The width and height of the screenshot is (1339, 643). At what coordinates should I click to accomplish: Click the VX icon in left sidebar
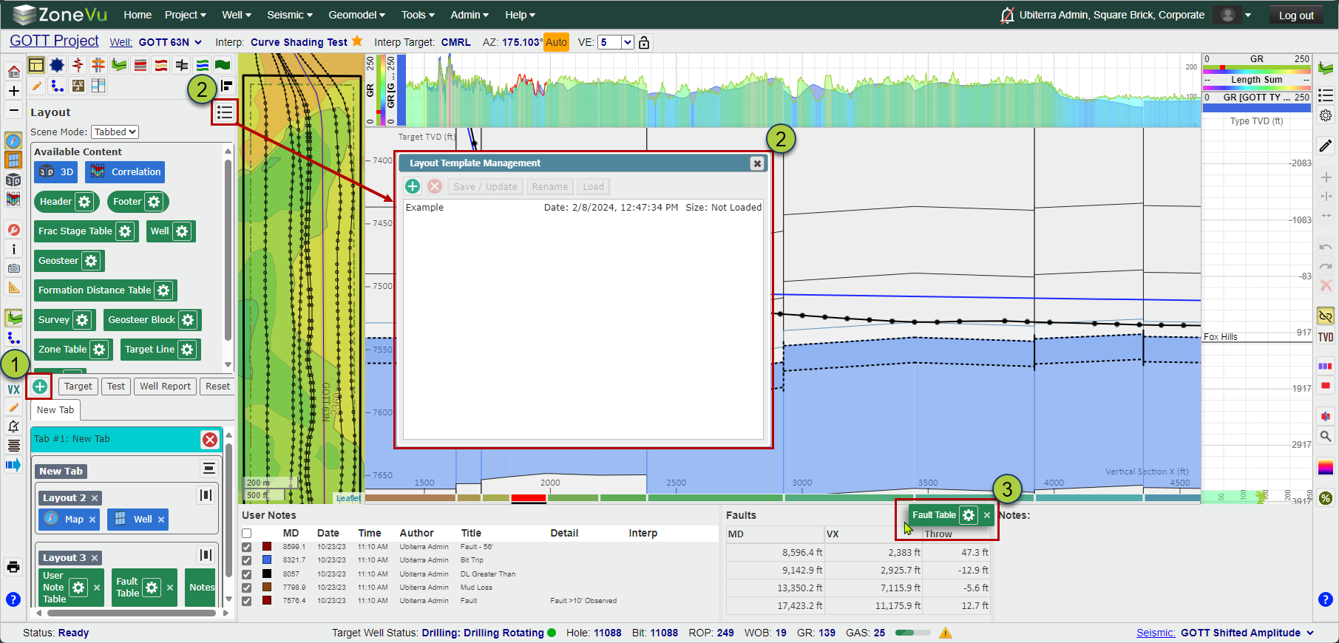(13, 389)
